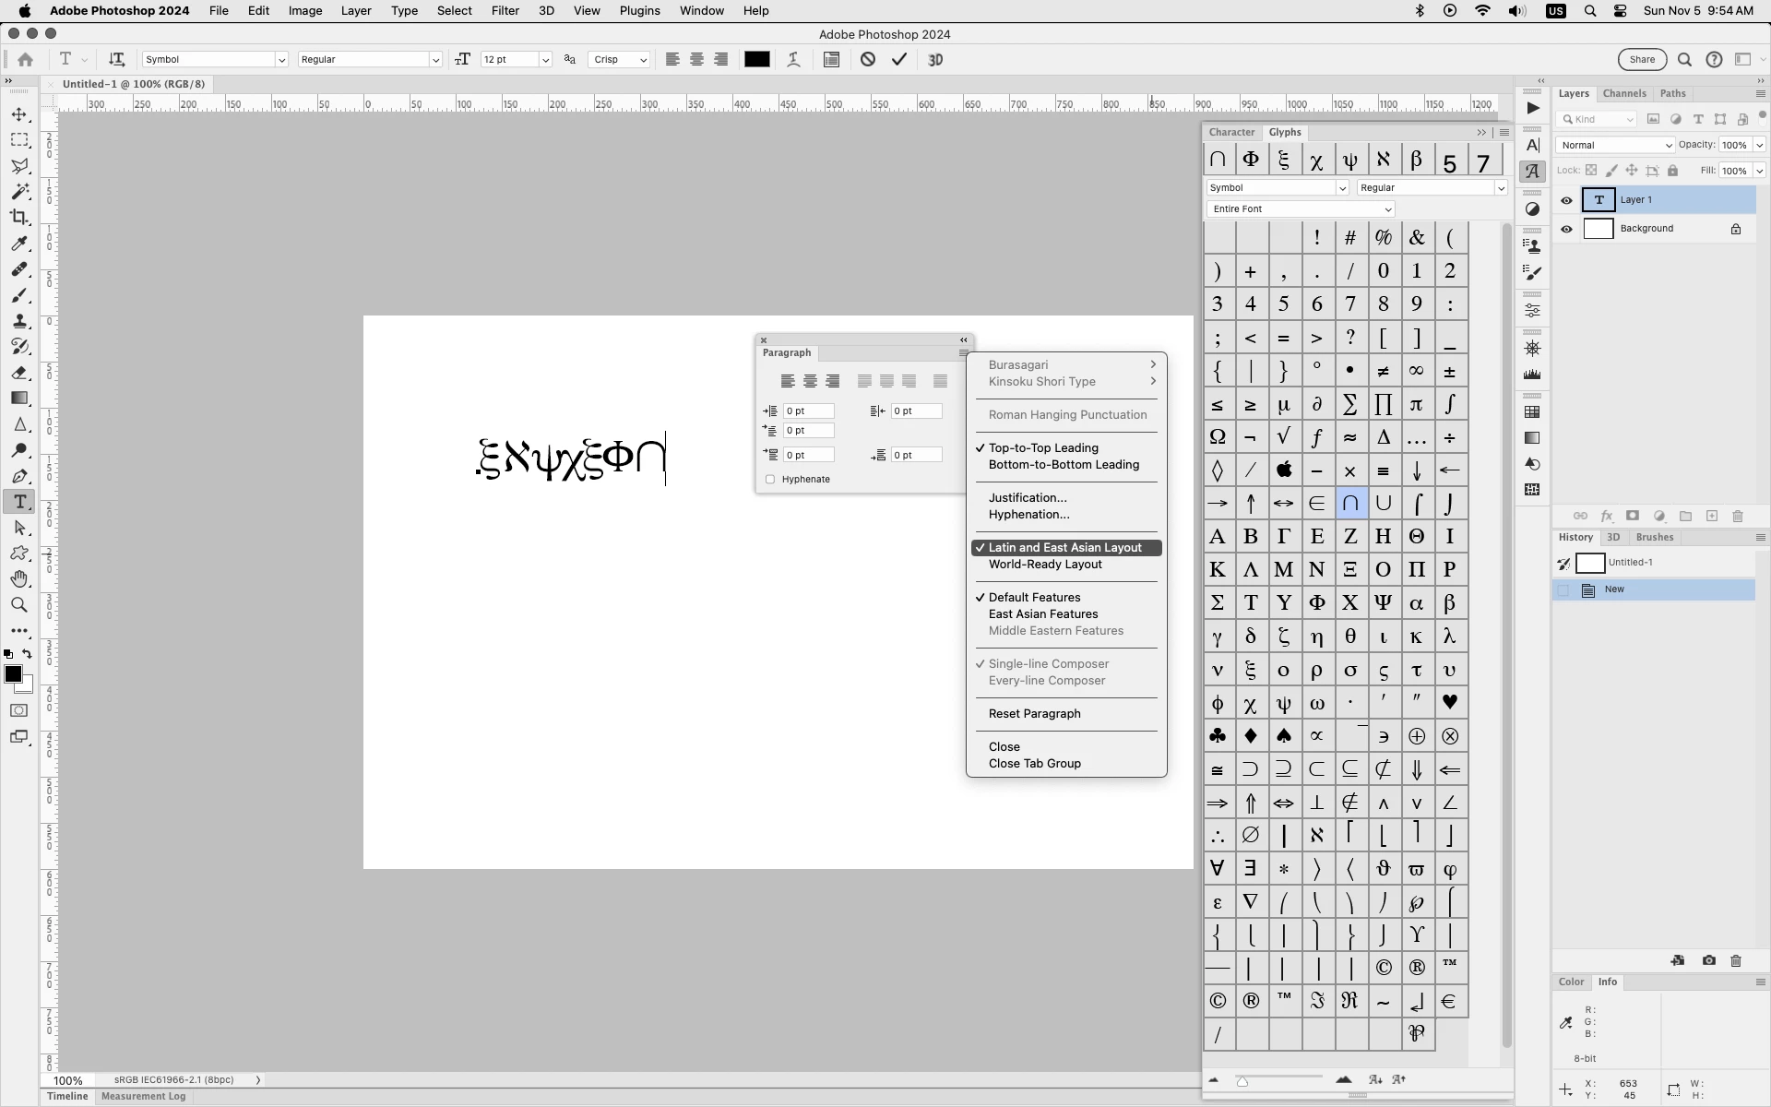Image resolution: width=1771 pixels, height=1107 pixels.
Task: Hide the Background layer visibility eye
Action: click(1566, 230)
